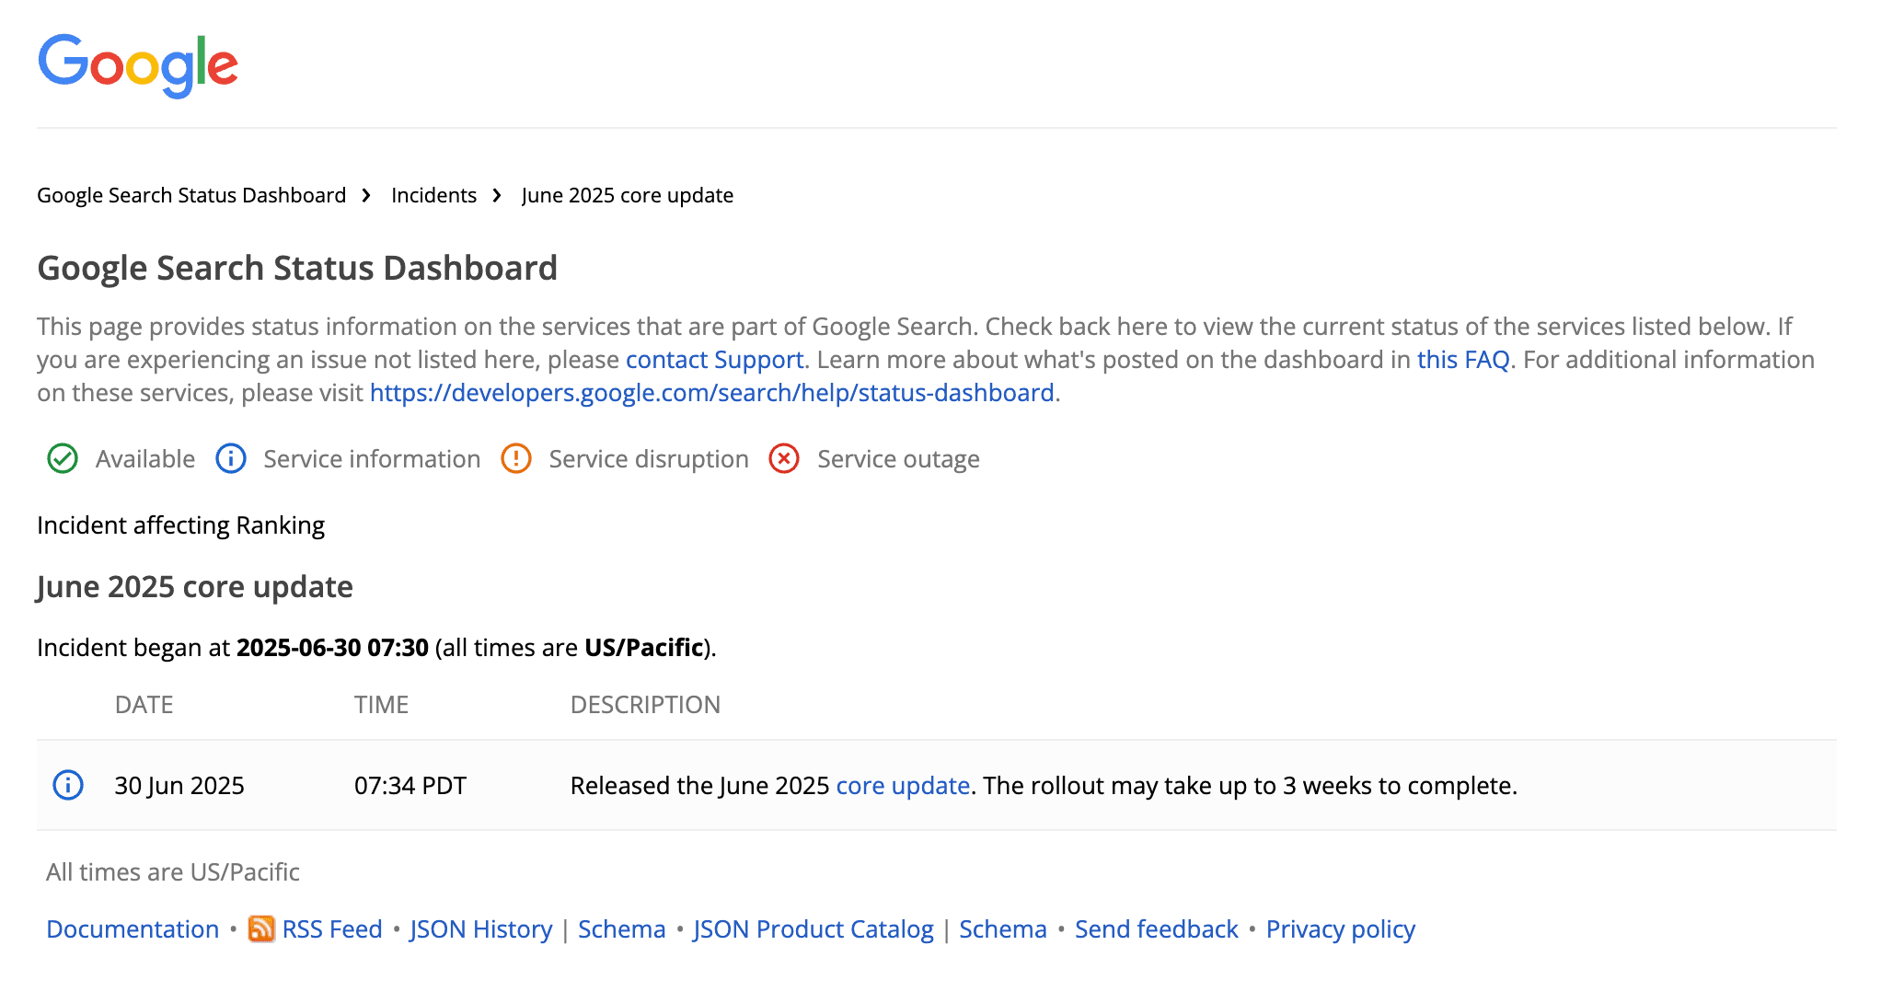Image resolution: width=1881 pixels, height=1003 pixels.
Task: Click the blue Service information icon
Action: point(231,458)
